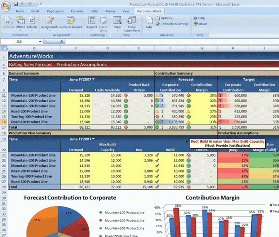
Task: Select column C header
Action: point(76,48)
